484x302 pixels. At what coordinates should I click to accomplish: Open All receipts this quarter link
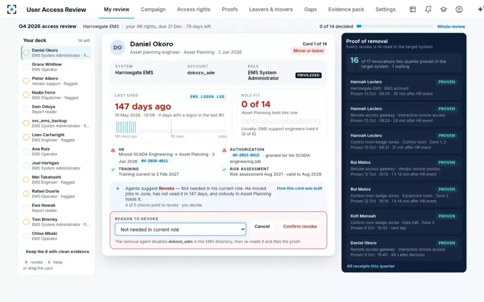click(x=371, y=266)
